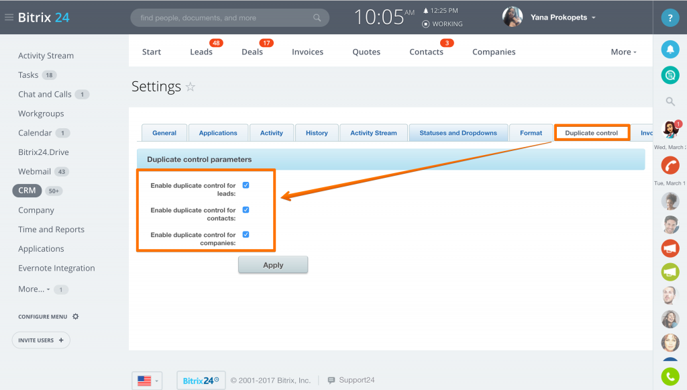Click the Bitrix 24 header logo
The width and height of the screenshot is (687, 390).
point(44,17)
